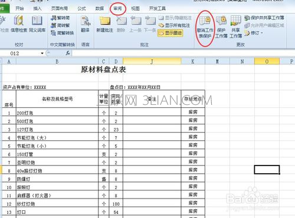Screen dimensions: 295x218
Task: Click the cell containing 200灯泡
Action: point(57,113)
